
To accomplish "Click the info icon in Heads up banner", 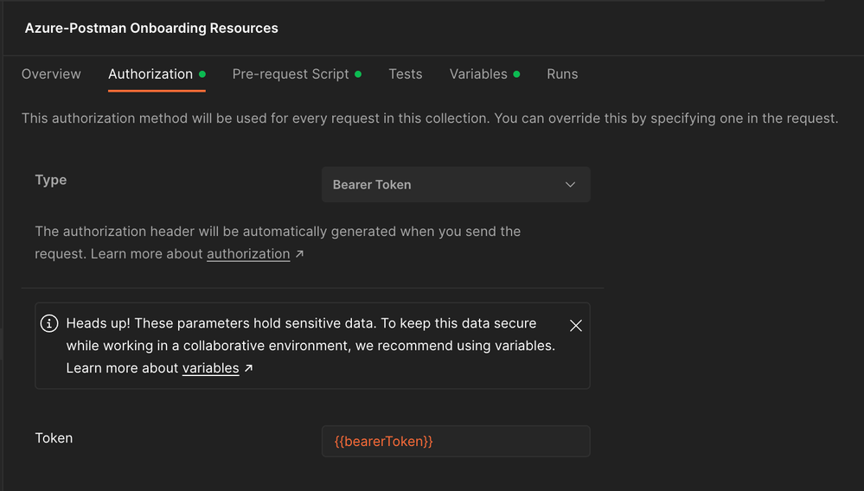I will coord(49,323).
